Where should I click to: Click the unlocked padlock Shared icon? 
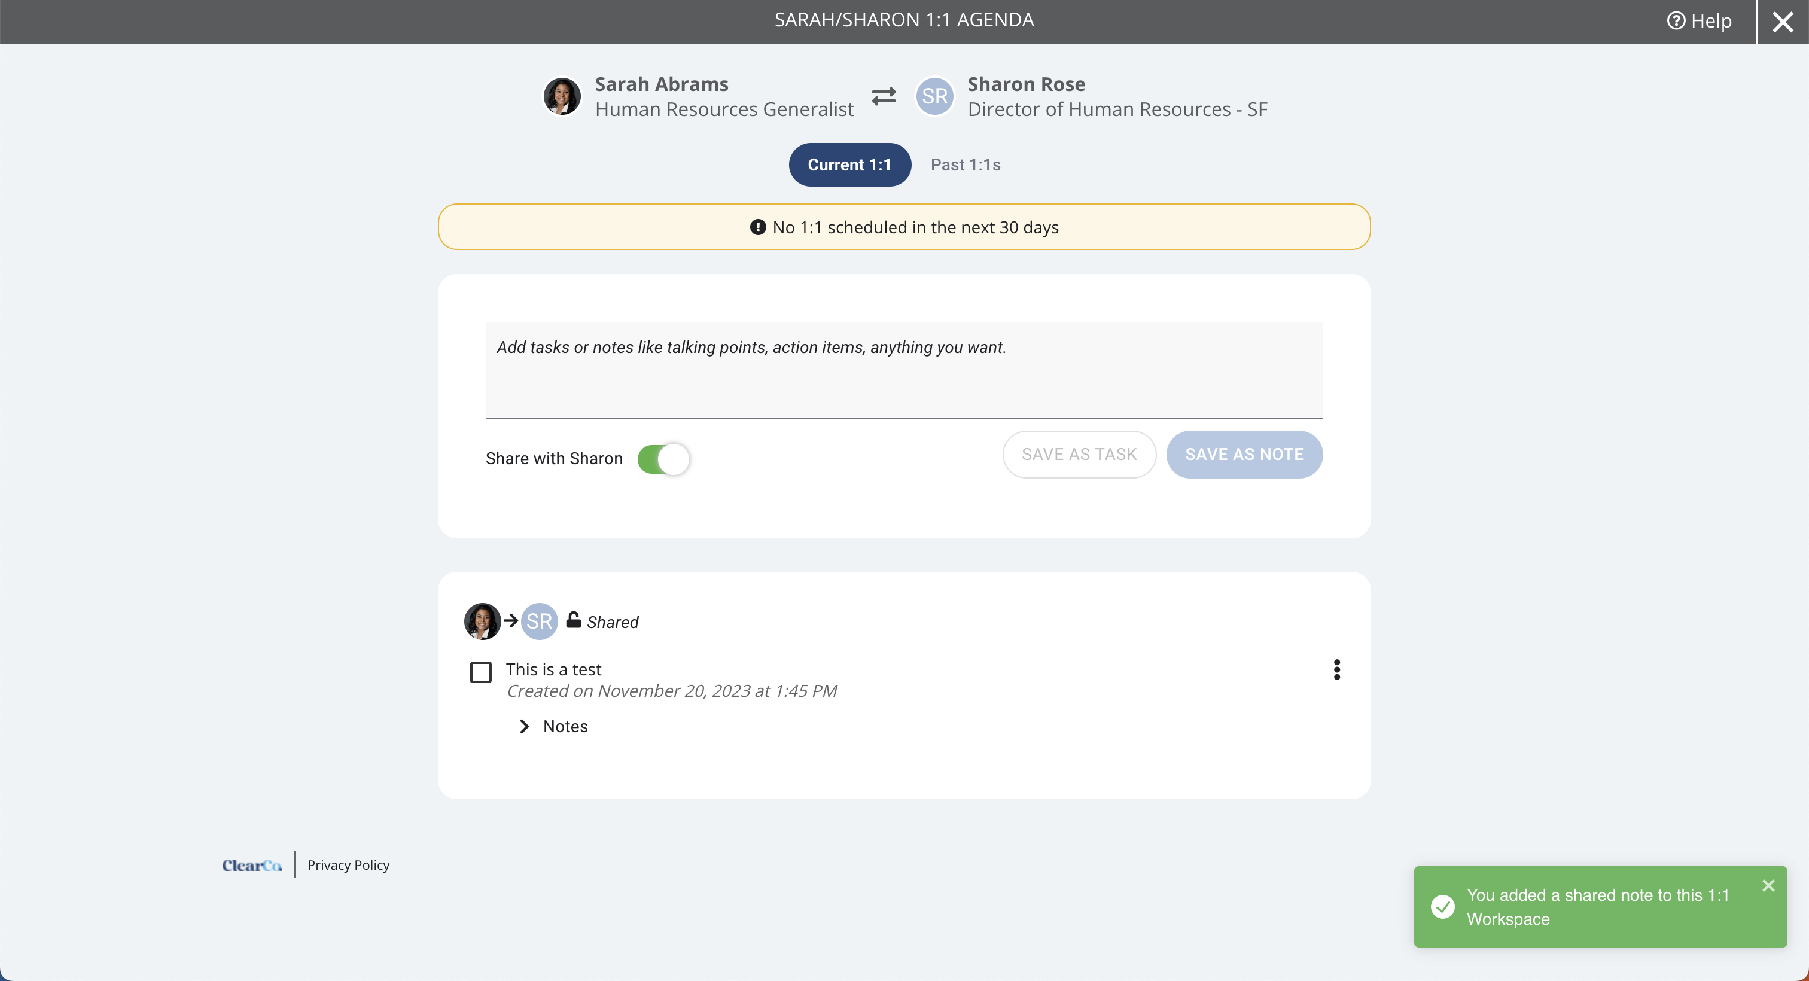(x=573, y=619)
